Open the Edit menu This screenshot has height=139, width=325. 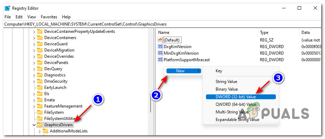(x=19, y=17)
